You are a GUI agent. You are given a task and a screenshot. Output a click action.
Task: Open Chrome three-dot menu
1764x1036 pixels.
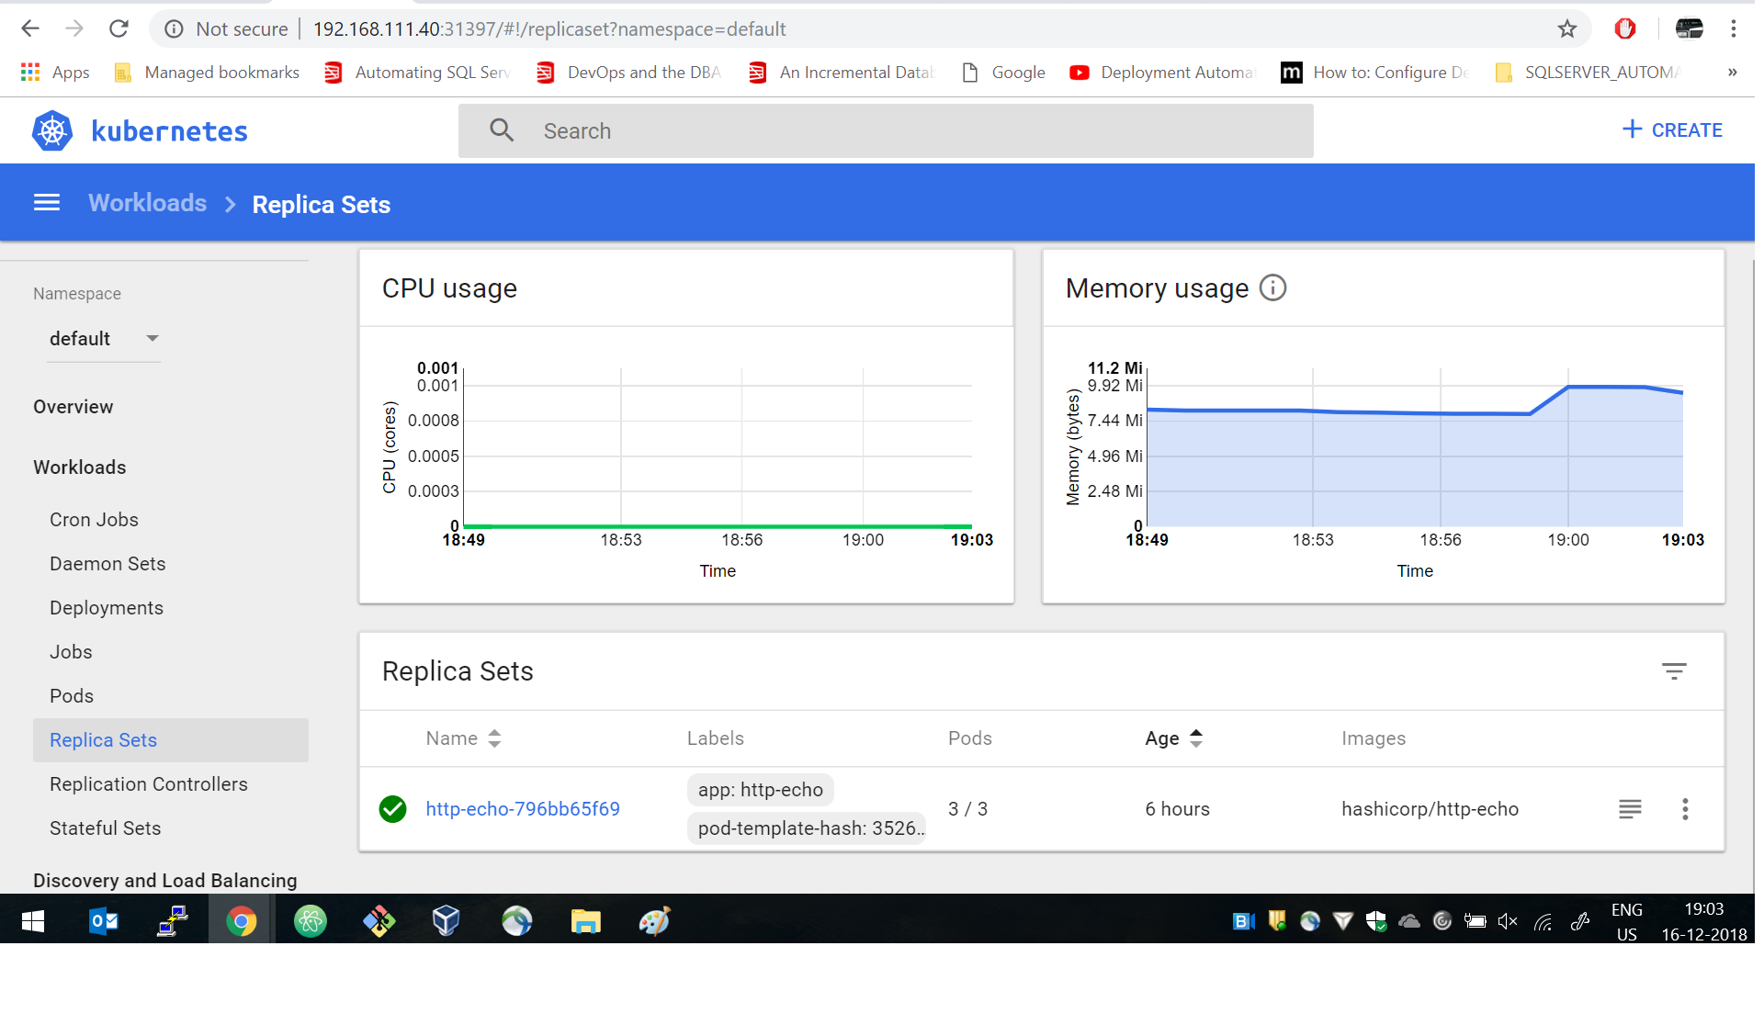[x=1734, y=29]
